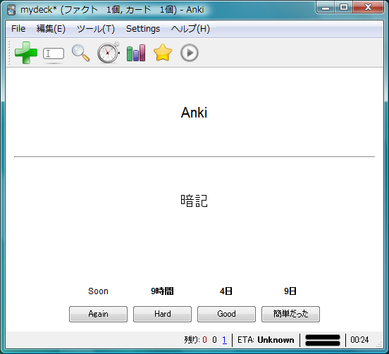Open the edit-current-card text field icon
The height and width of the screenshot is (354, 389).
click(54, 53)
